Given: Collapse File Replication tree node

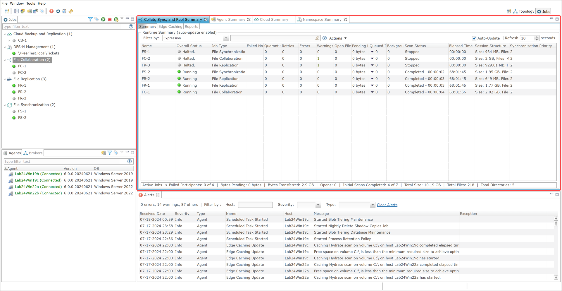Looking at the screenshot, I should tap(5, 79).
